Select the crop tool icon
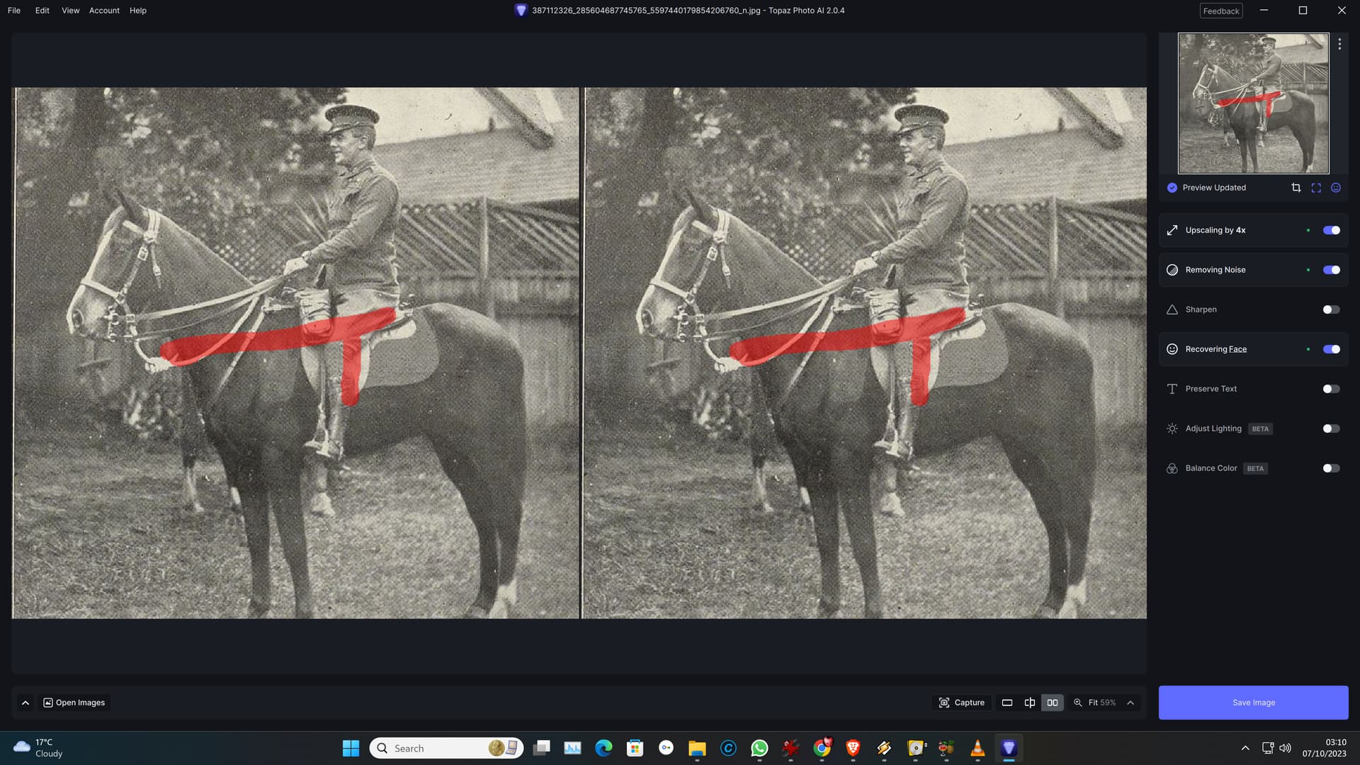This screenshot has height=765, width=1360. coord(1296,188)
